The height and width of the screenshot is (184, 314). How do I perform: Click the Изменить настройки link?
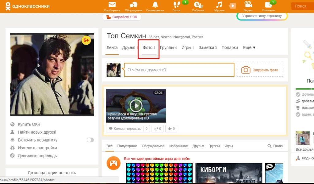37,148
